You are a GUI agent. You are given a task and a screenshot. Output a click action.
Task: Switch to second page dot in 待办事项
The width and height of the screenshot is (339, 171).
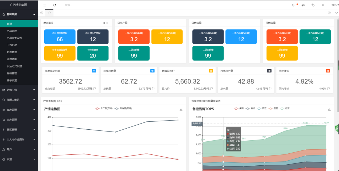coord(107,23)
